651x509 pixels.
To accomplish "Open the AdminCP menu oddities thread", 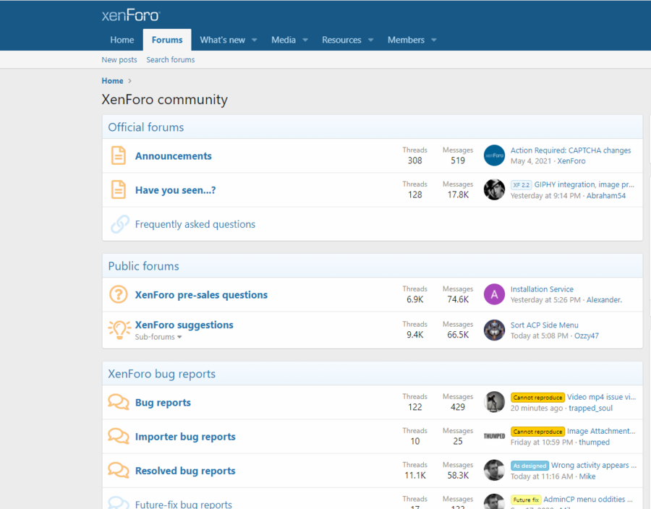I will click(588, 499).
